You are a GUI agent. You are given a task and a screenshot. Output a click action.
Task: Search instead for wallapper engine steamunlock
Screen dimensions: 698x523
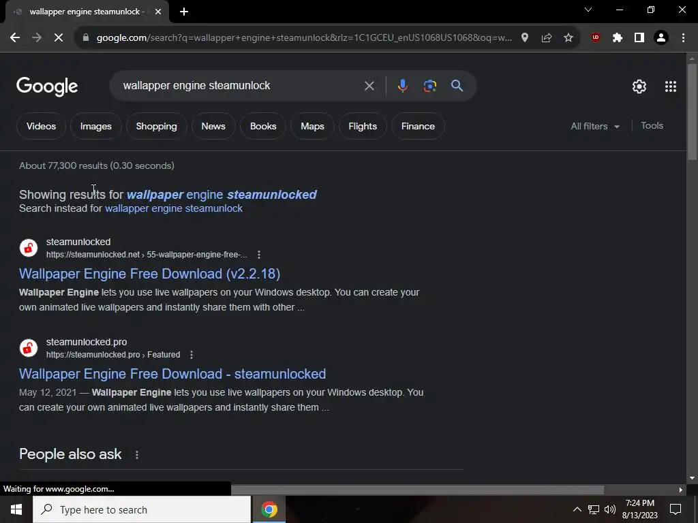(x=174, y=208)
